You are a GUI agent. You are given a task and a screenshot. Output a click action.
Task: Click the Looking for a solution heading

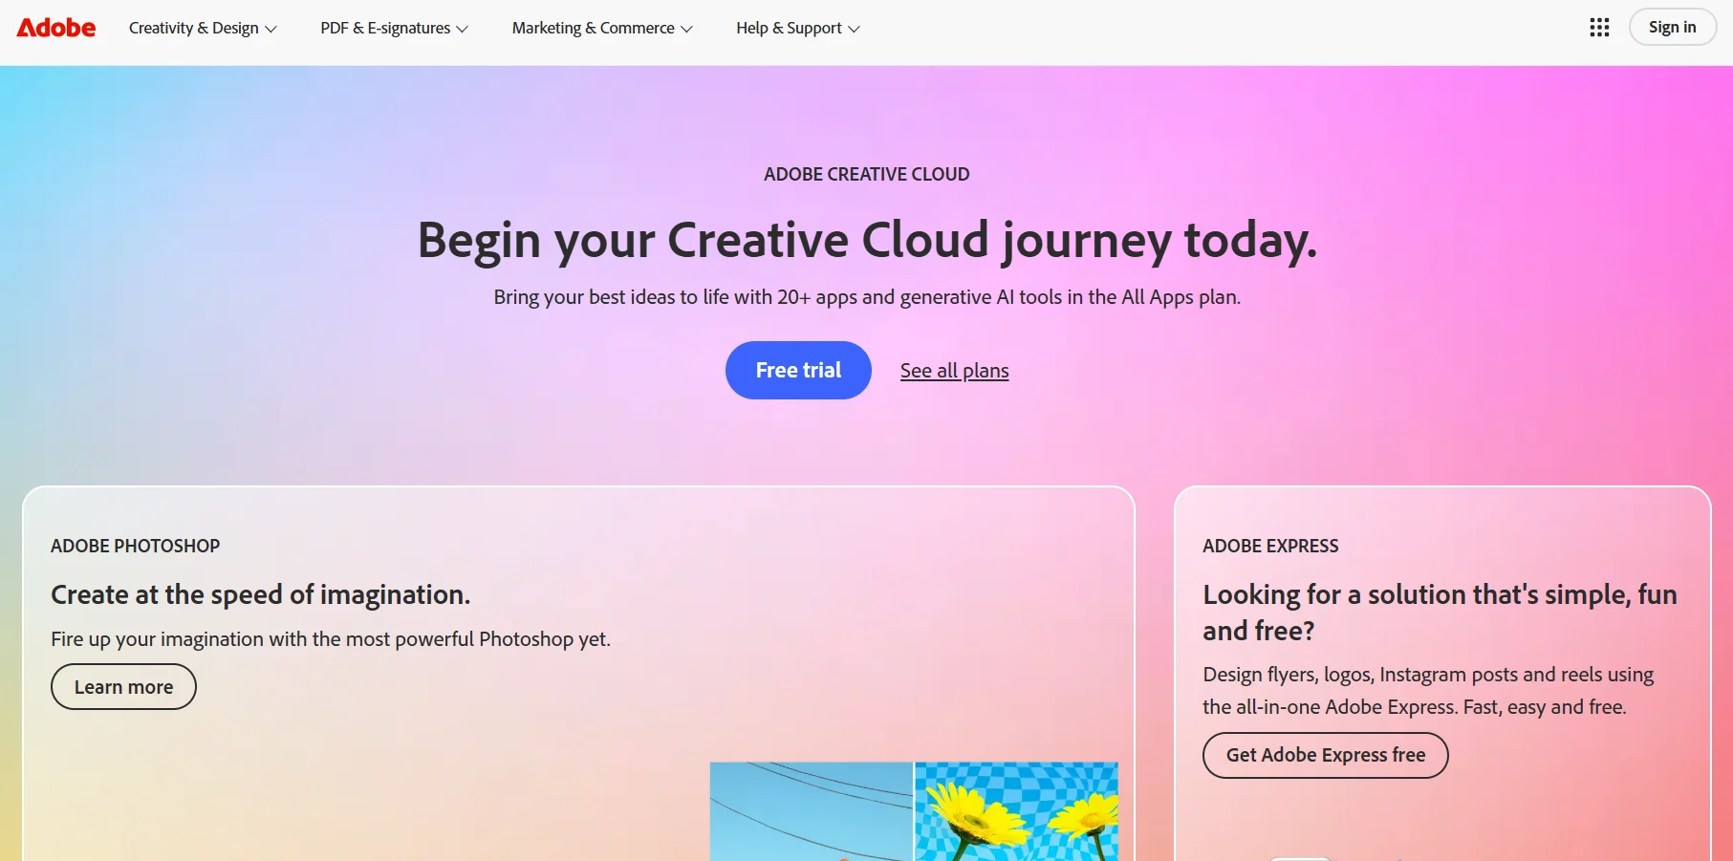[x=1440, y=613]
